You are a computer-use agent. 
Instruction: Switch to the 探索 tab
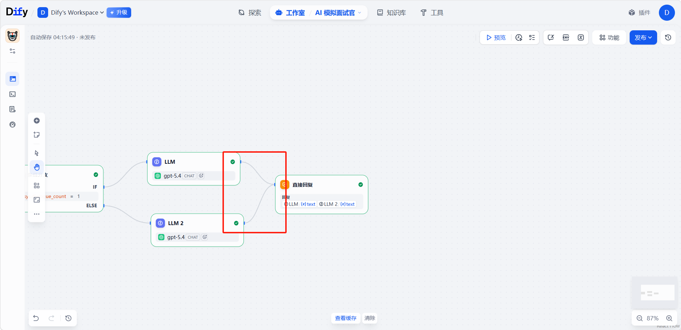tap(250, 13)
